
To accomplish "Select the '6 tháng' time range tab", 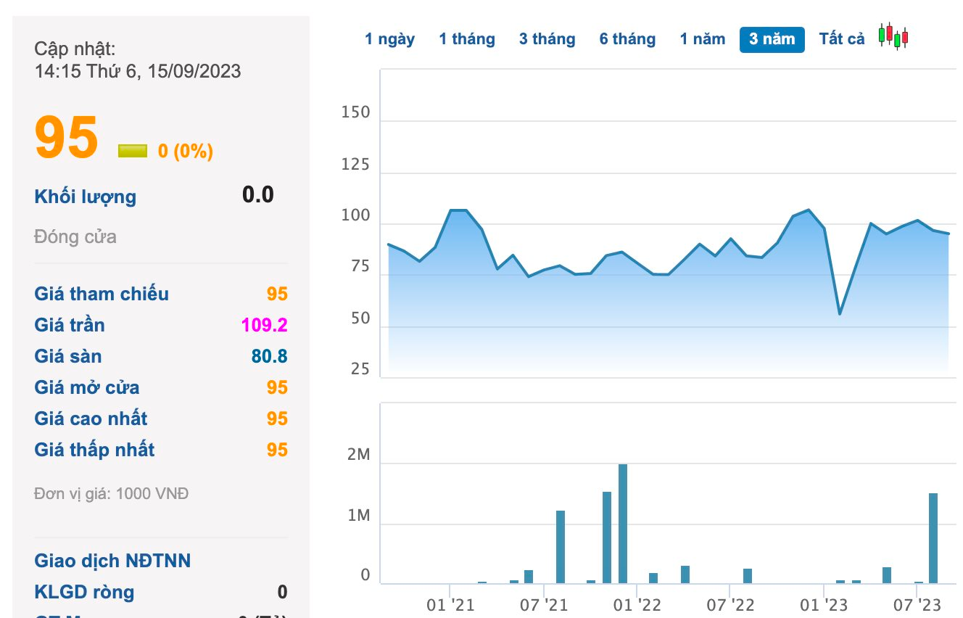I will [628, 39].
